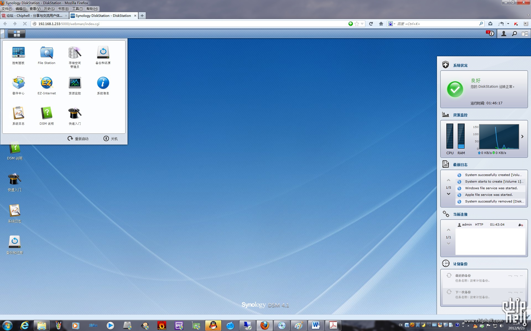Toggle the DSM main menu button

coord(17,34)
